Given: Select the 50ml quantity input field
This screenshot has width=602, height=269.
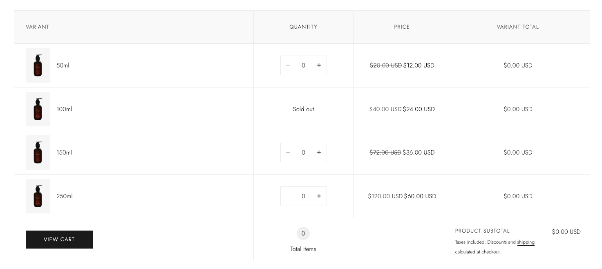Looking at the screenshot, I should [303, 65].
